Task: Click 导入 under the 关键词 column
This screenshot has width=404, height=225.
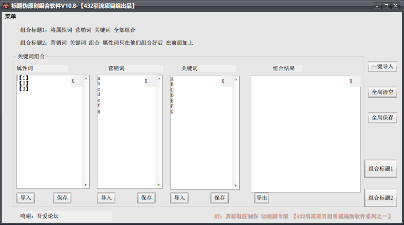Action: tap(179, 198)
